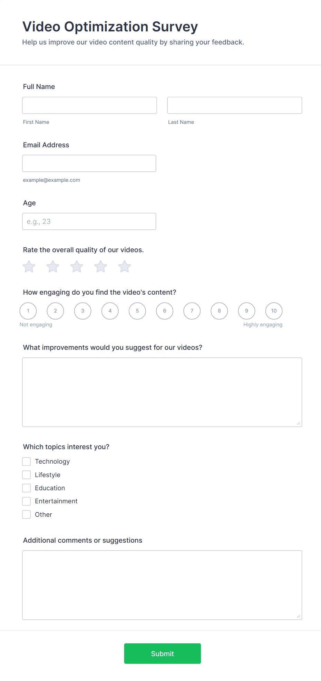
Task: Set engagement rating to 7
Action: pyautogui.click(x=192, y=311)
